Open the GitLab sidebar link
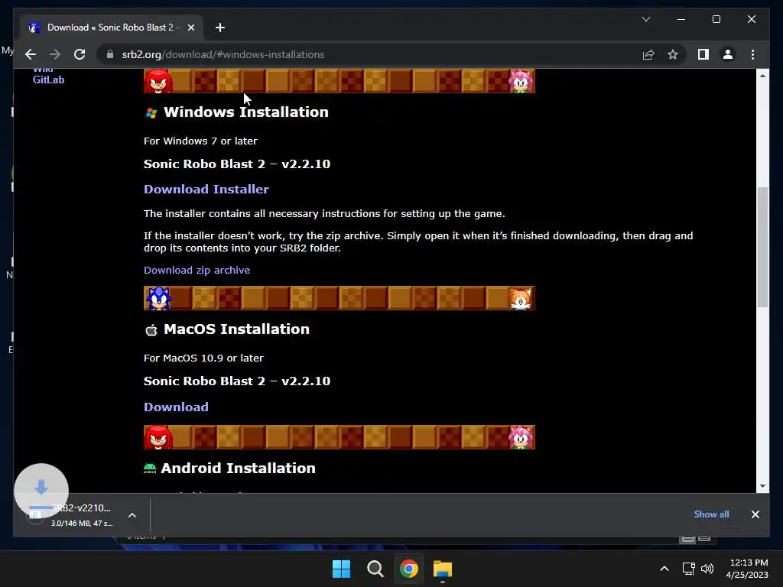783x587 pixels. tap(48, 79)
